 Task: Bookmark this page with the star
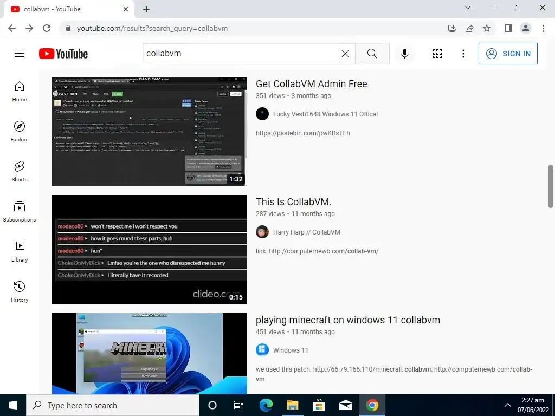487,28
